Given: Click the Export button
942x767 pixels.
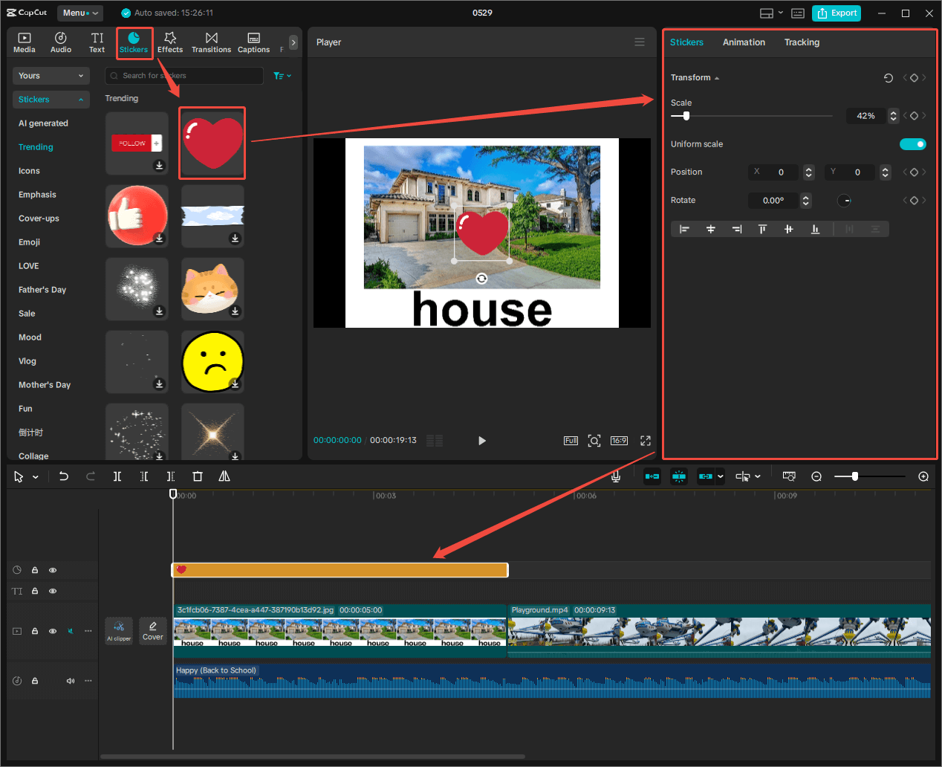Looking at the screenshot, I should tap(837, 13).
